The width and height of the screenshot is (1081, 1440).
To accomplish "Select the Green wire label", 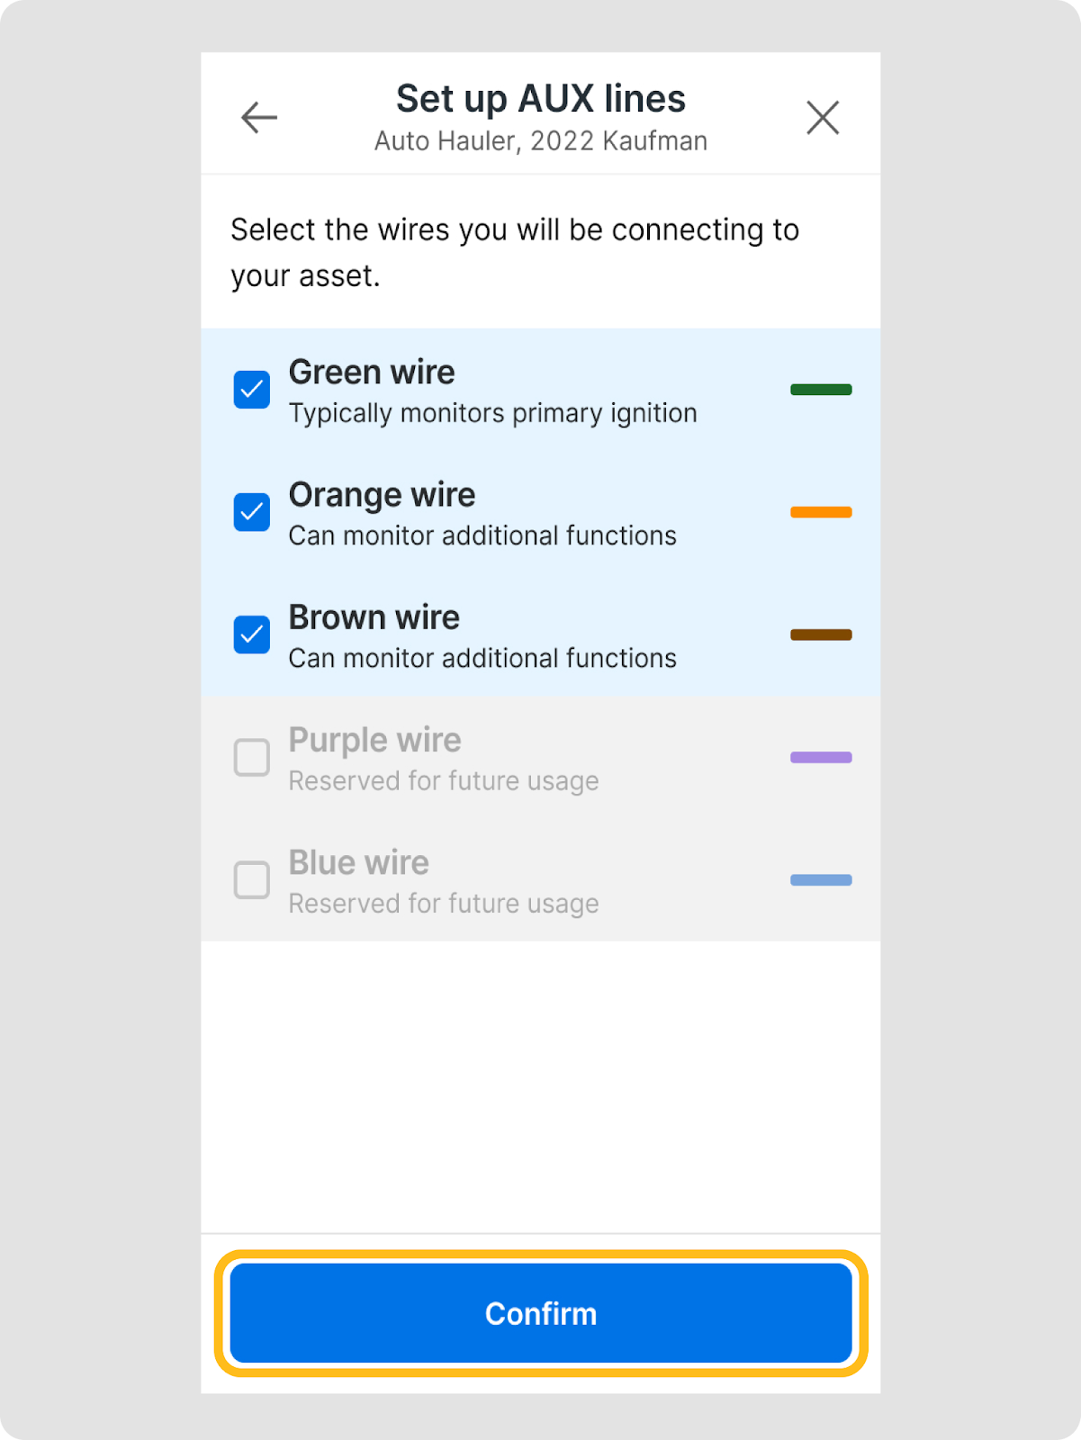I will pyautogui.click(x=372, y=373).
